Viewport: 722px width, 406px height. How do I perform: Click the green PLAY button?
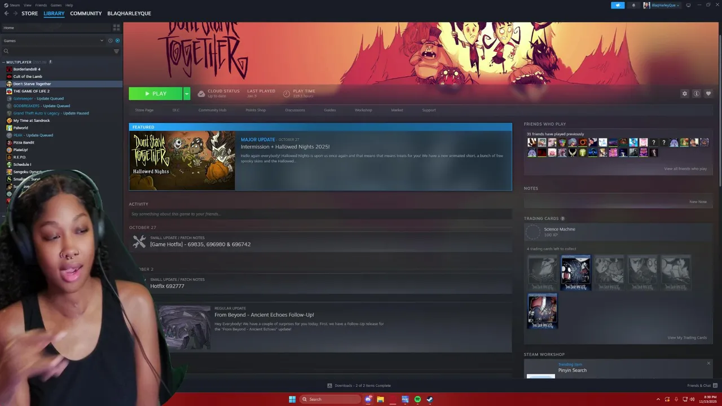[x=156, y=94]
